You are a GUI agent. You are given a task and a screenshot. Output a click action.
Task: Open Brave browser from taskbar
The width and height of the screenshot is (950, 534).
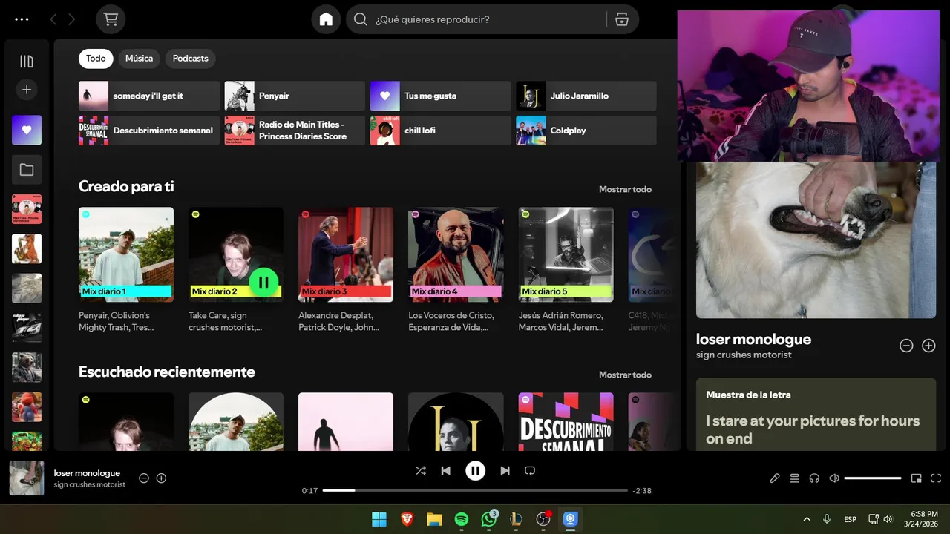tap(407, 519)
